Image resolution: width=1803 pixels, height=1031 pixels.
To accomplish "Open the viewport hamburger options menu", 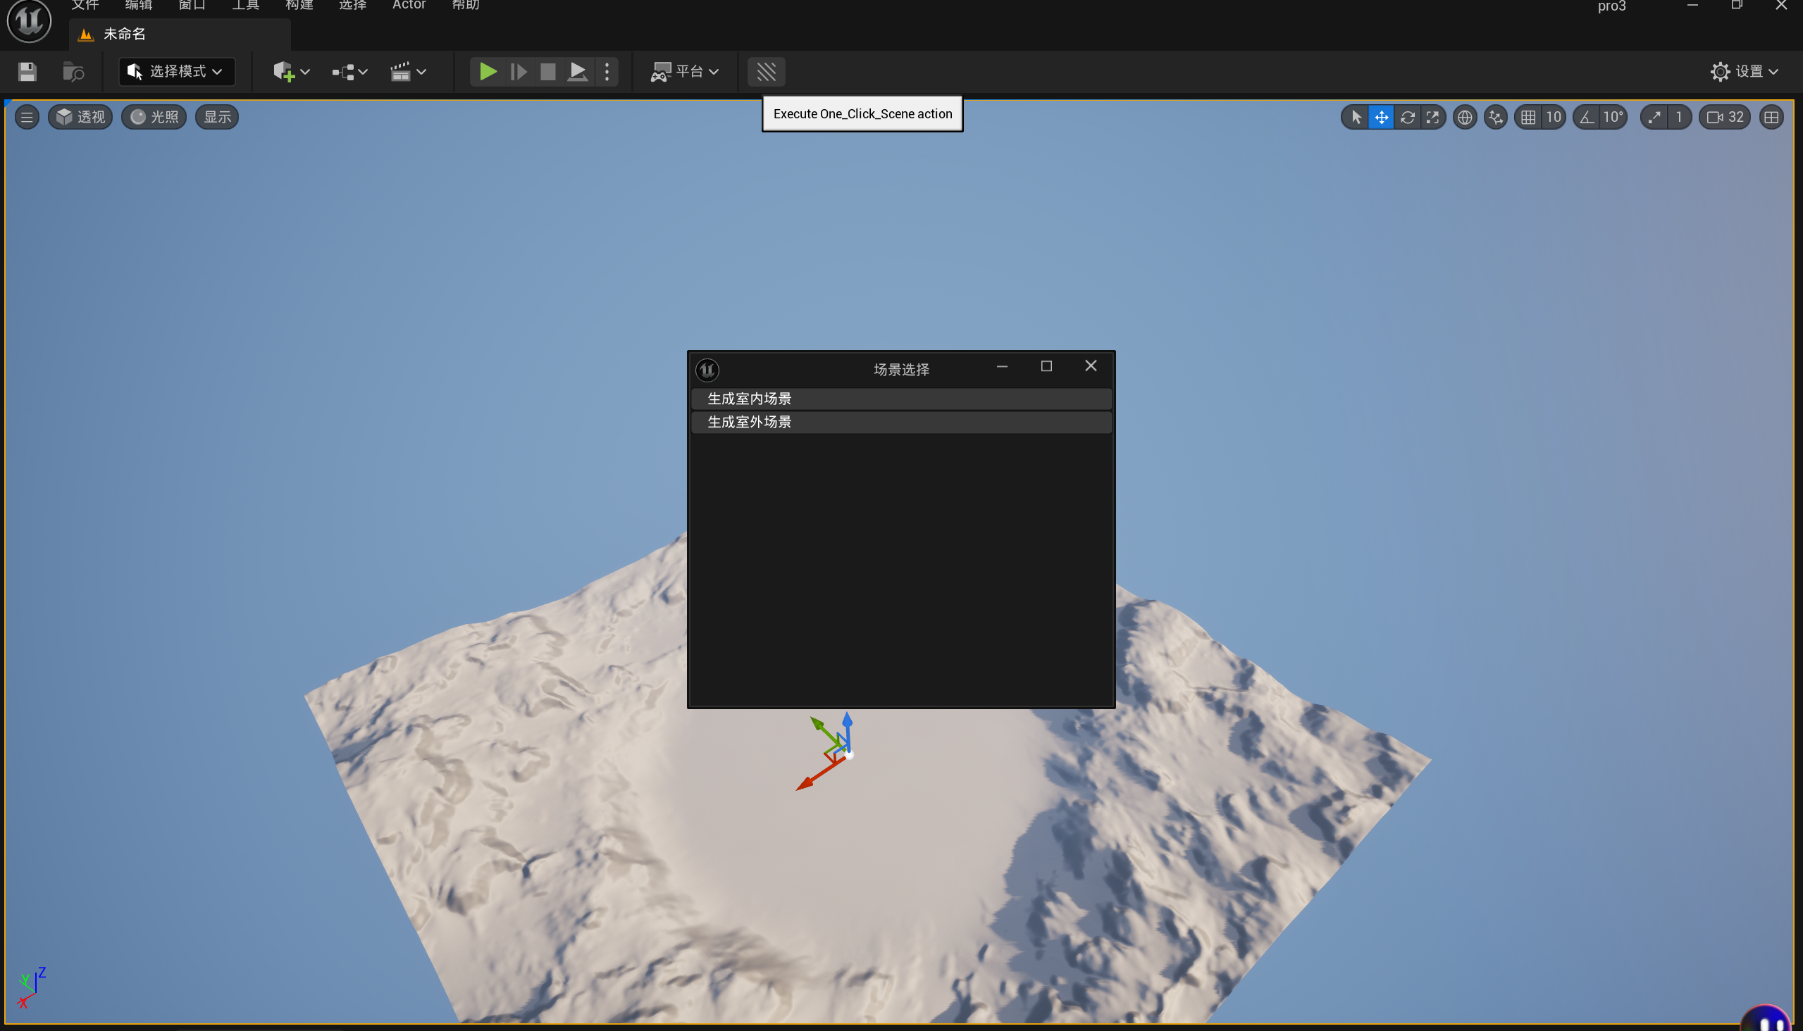I will pos(27,117).
